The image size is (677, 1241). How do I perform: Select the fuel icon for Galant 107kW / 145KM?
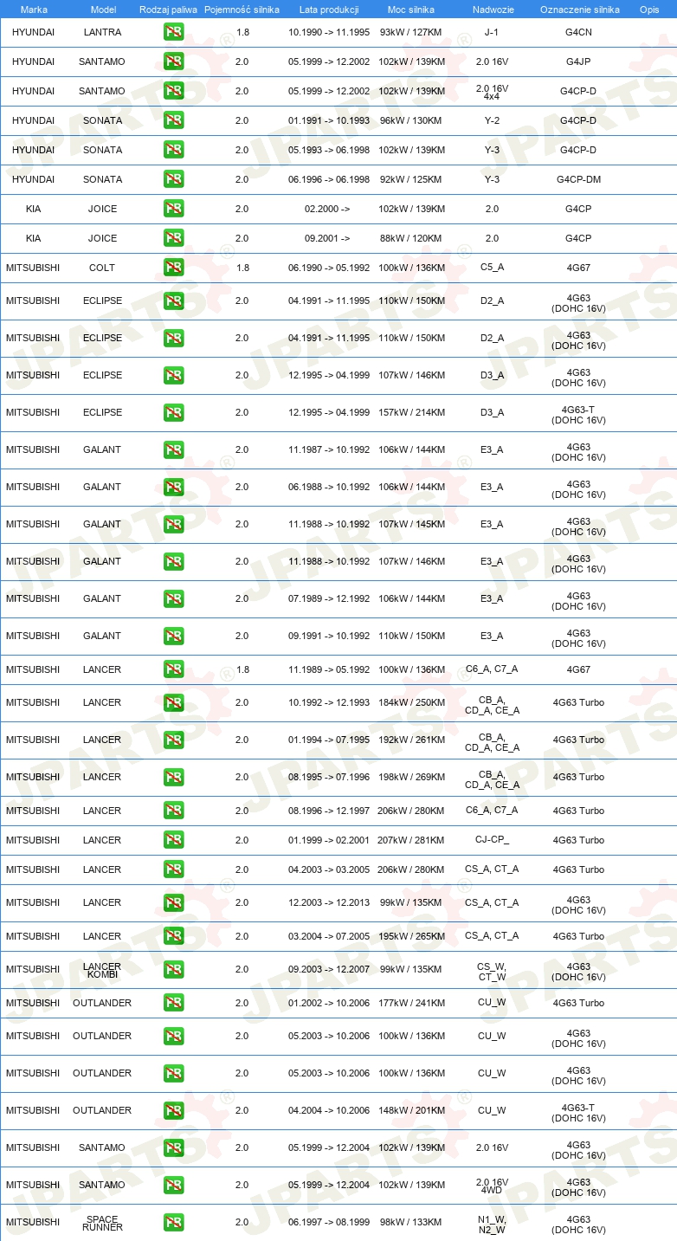click(173, 525)
